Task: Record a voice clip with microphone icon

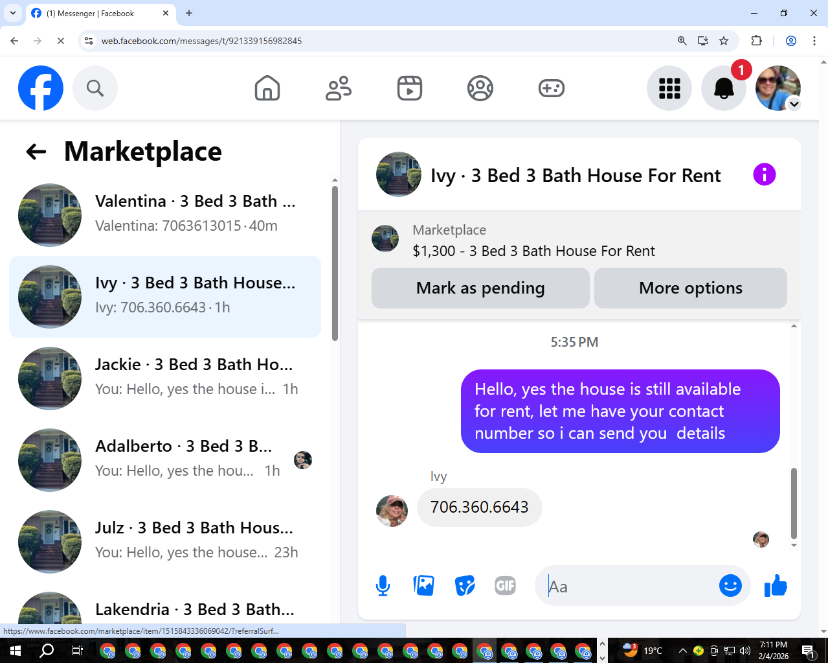Action: pyautogui.click(x=383, y=586)
